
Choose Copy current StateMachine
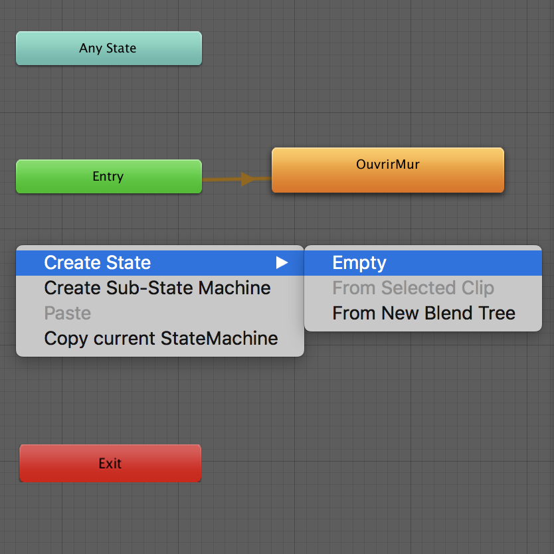click(161, 339)
